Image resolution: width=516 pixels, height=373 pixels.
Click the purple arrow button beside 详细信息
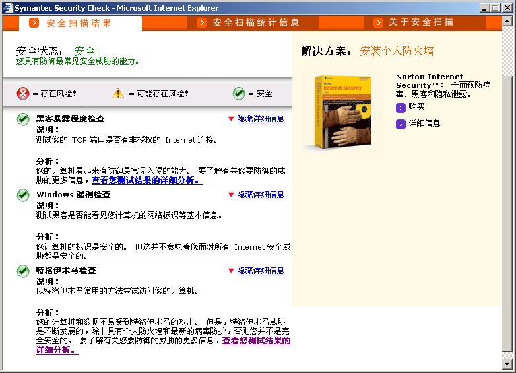click(401, 124)
